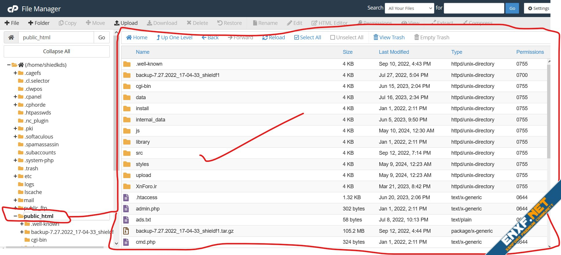This screenshot has height=255, width=561.
Task: Click the search text input field
Action: pos(474,8)
